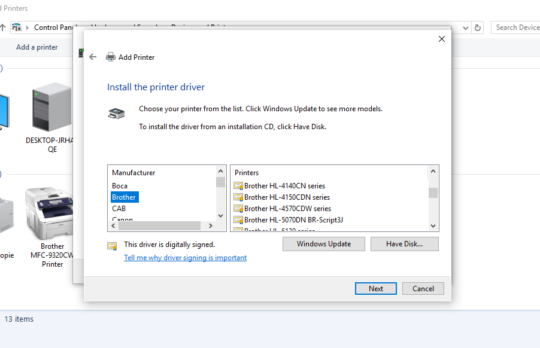Click the Manufacturer list vertical scrollbar thumb

[221, 182]
